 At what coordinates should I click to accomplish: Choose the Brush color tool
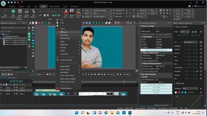tap(72, 14)
